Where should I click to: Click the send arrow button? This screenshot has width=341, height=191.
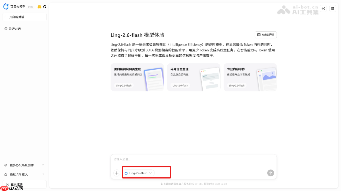[271, 173]
